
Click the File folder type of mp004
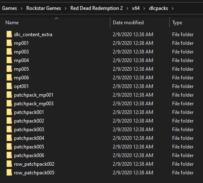point(183,60)
